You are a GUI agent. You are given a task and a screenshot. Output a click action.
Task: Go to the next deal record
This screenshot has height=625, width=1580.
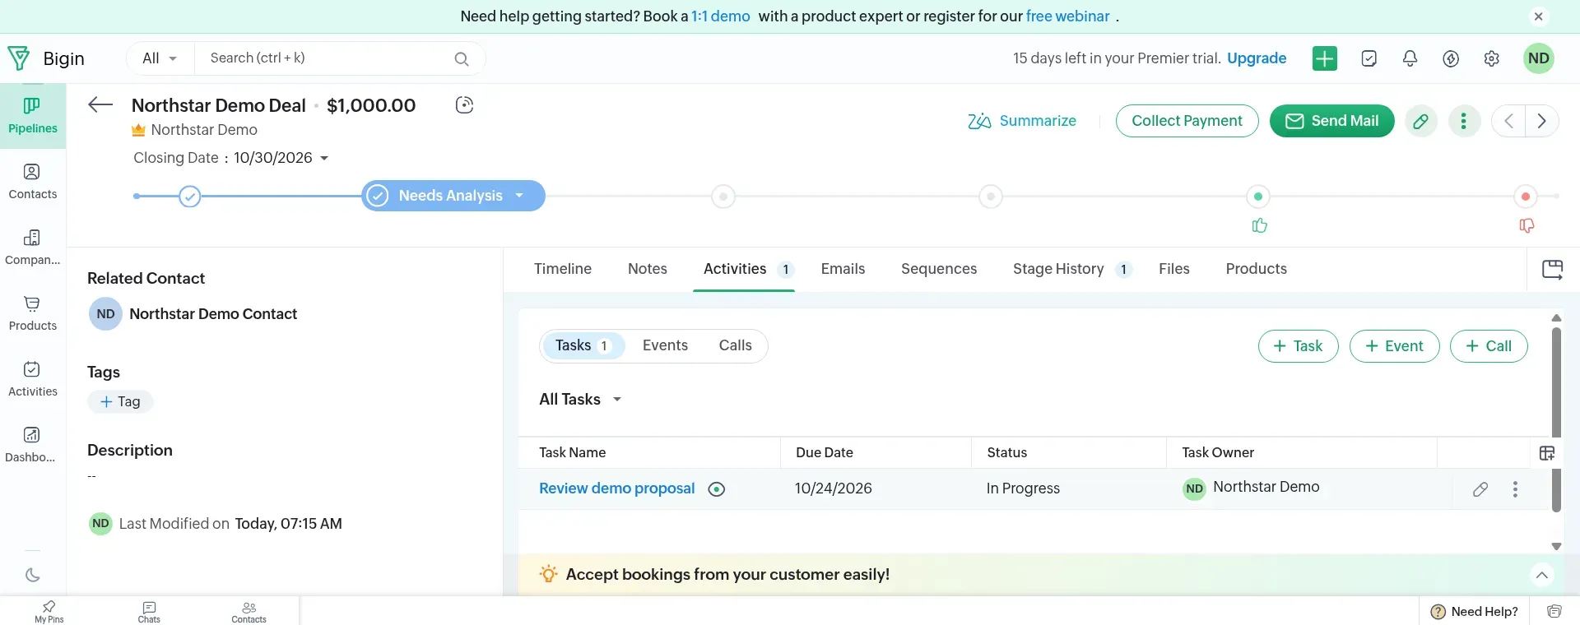pos(1542,121)
